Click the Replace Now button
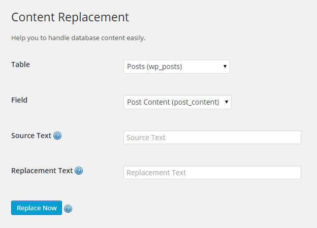 (37, 208)
